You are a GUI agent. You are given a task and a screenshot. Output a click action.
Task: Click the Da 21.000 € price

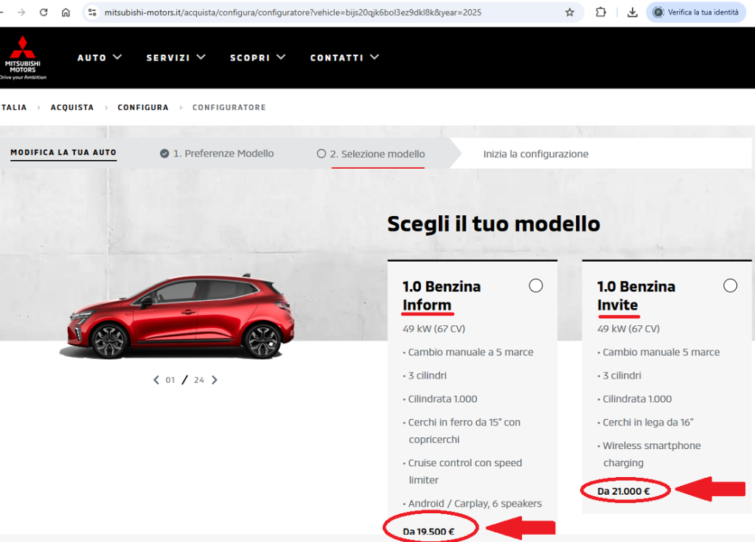click(624, 491)
